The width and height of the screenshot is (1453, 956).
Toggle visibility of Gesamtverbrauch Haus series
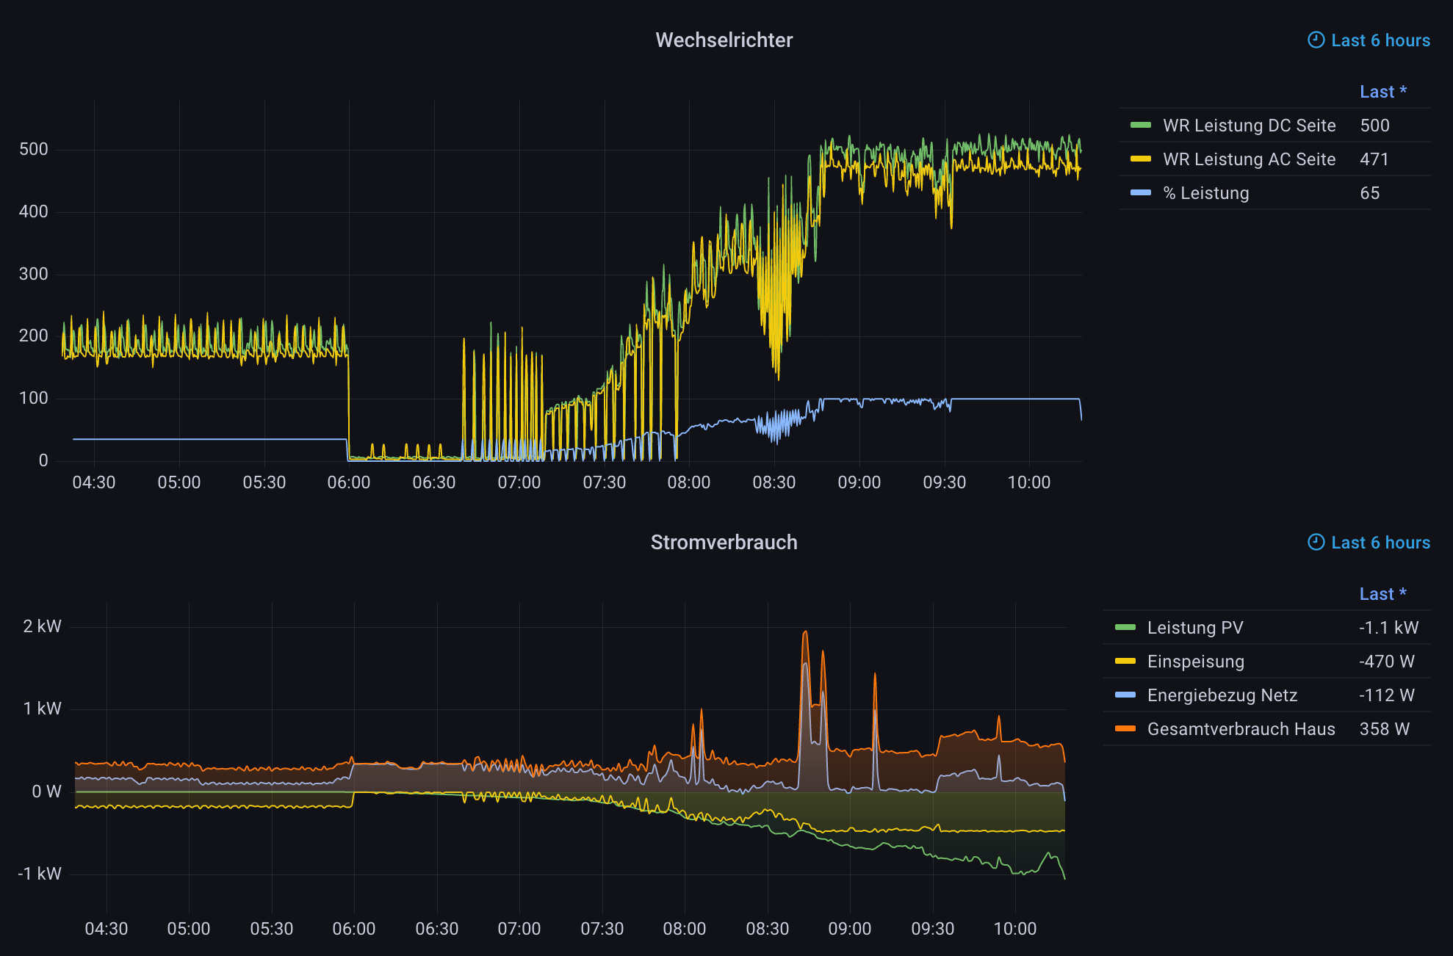click(x=1241, y=729)
